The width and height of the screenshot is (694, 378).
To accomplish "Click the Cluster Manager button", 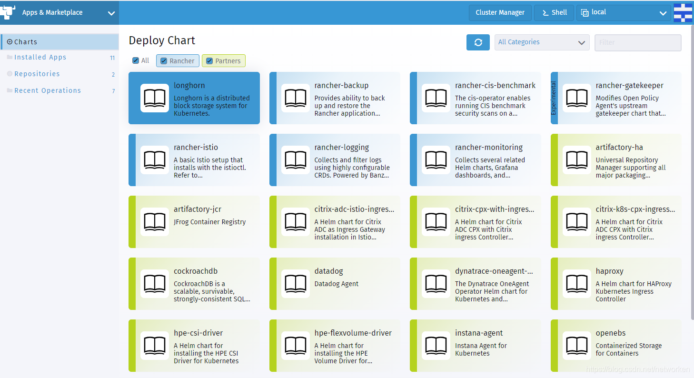I will pos(500,13).
